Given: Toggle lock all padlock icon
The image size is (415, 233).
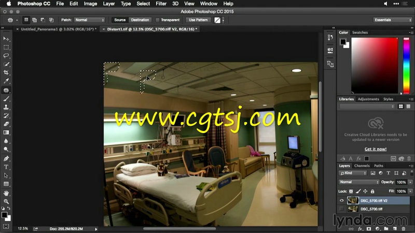Looking at the screenshot, I should [372, 191].
